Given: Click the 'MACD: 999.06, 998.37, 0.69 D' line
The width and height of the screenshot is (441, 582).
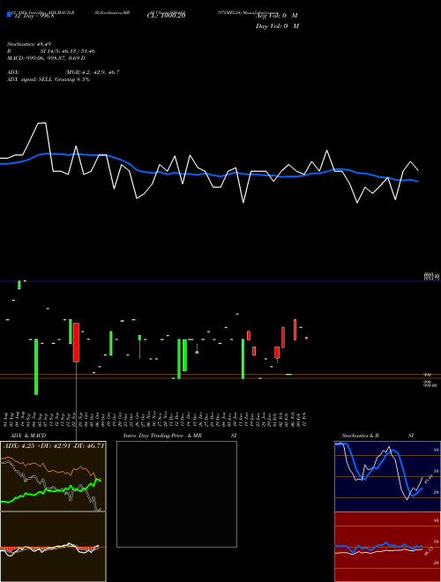Looking at the screenshot, I should pyautogui.click(x=46, y=58).
